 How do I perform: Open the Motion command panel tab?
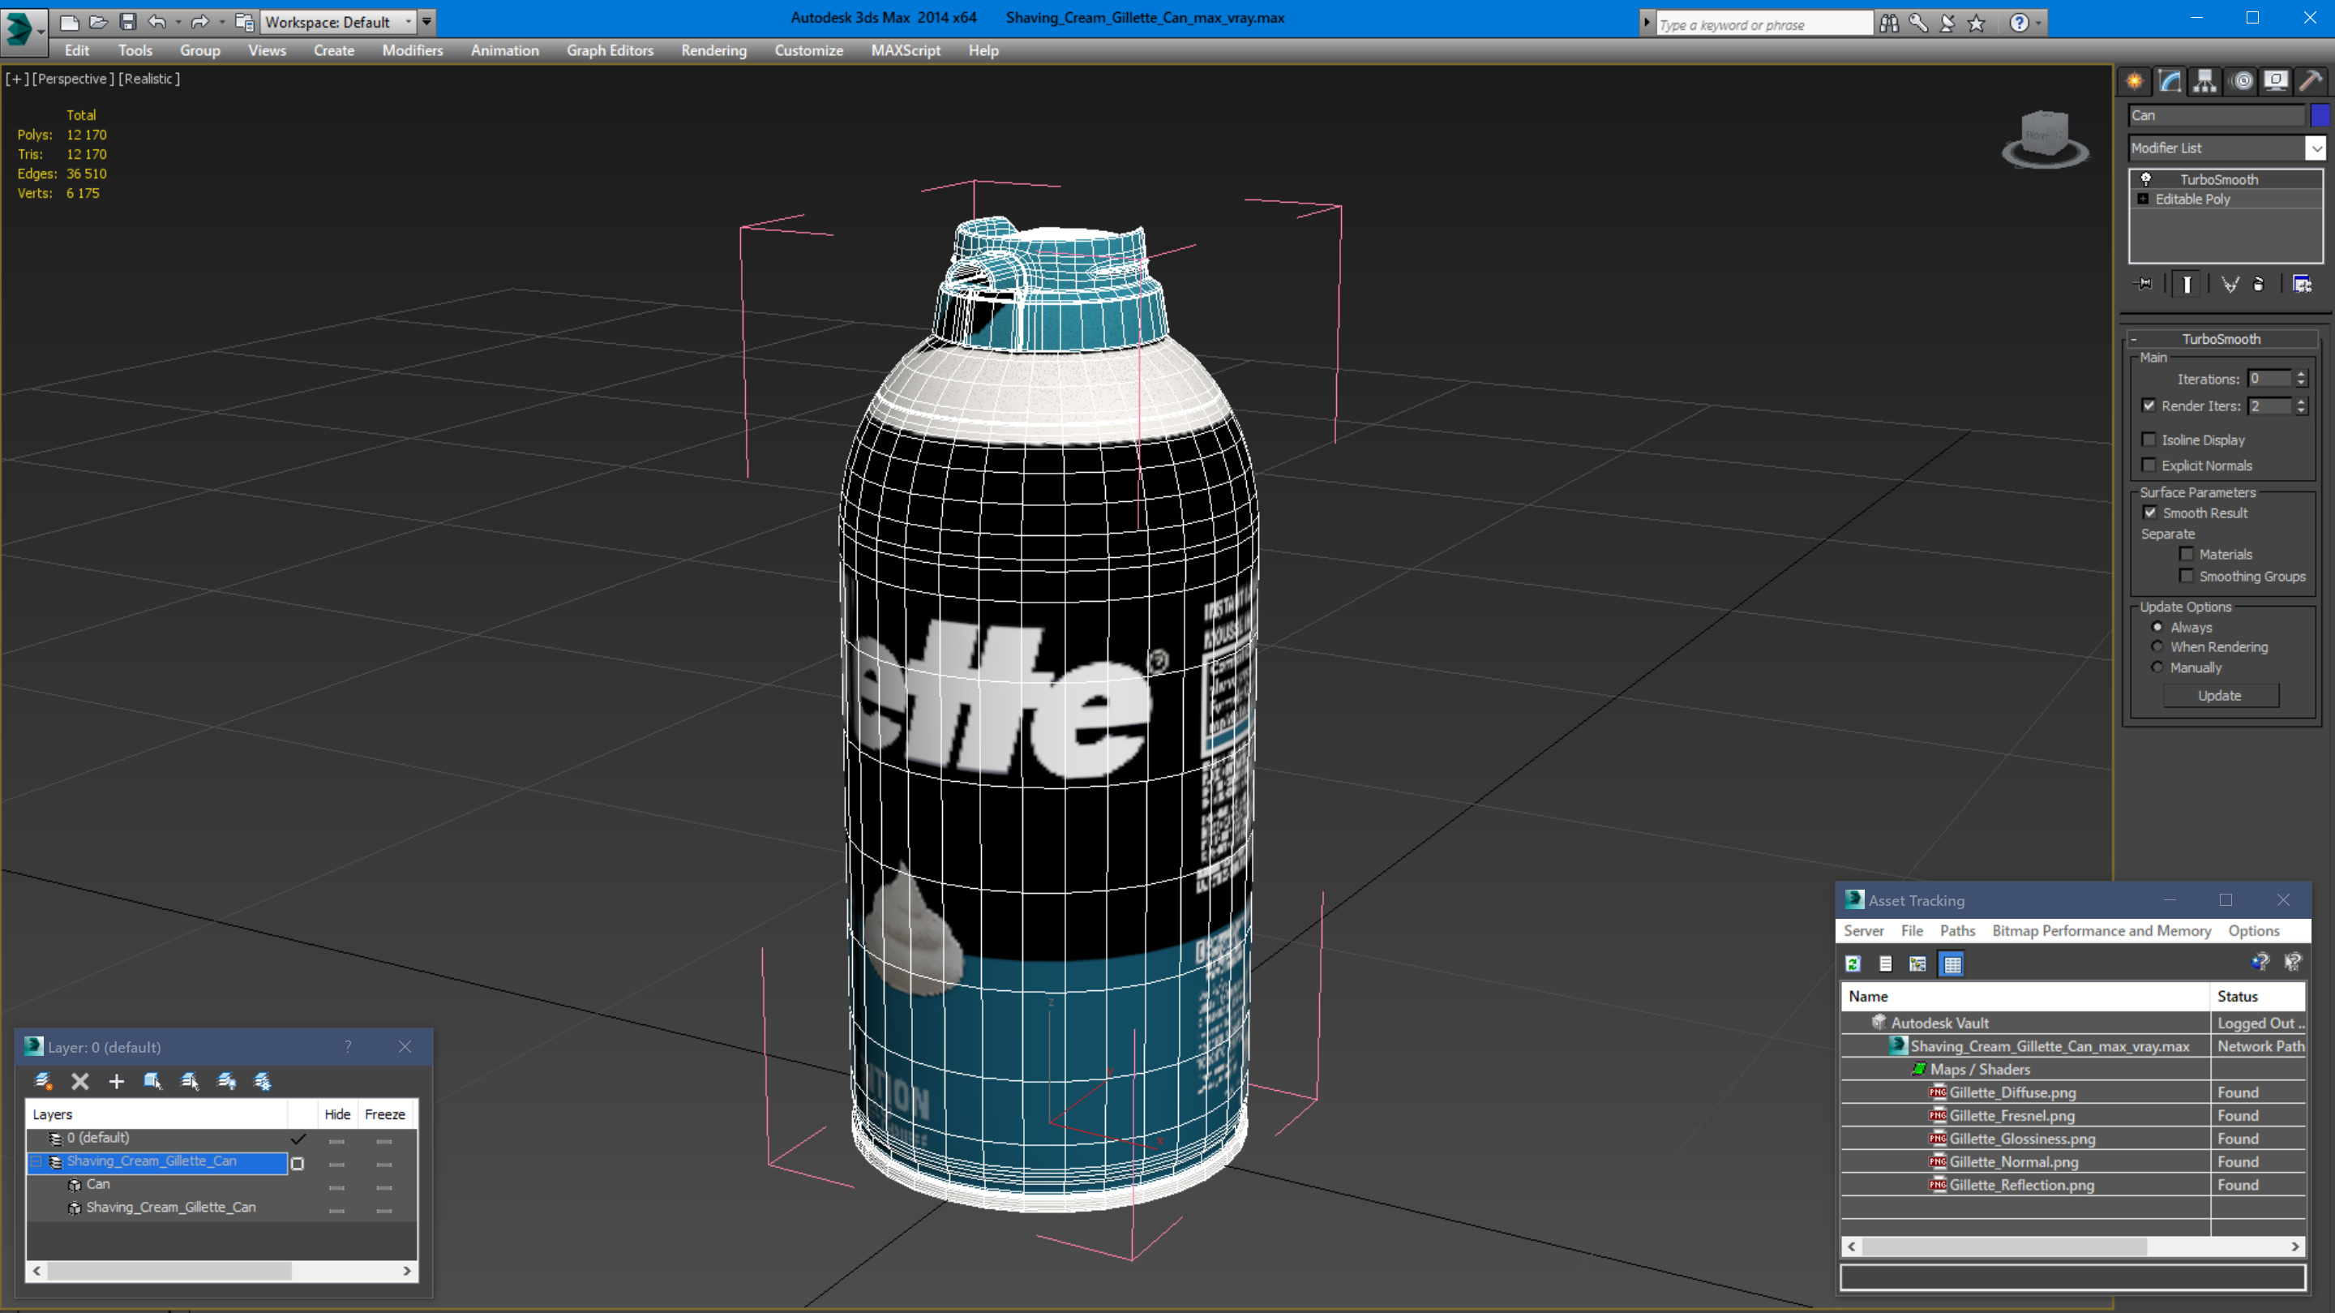(x=2242, y=82)
